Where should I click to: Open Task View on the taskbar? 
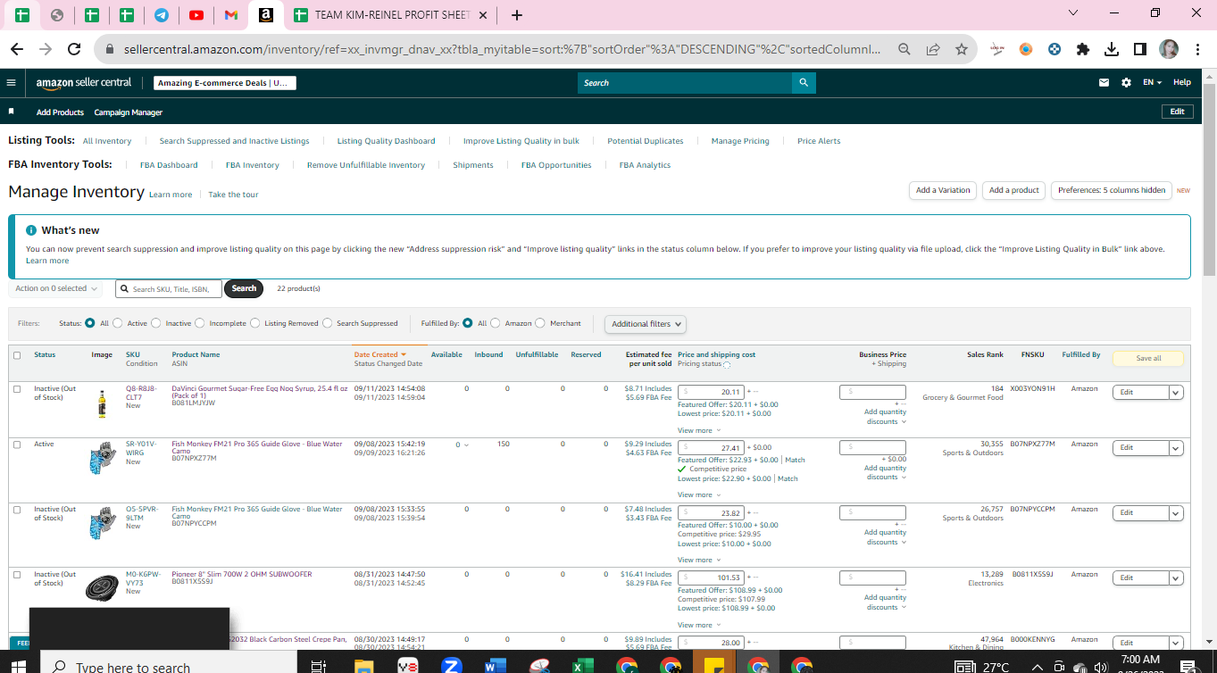pos(318,666)
